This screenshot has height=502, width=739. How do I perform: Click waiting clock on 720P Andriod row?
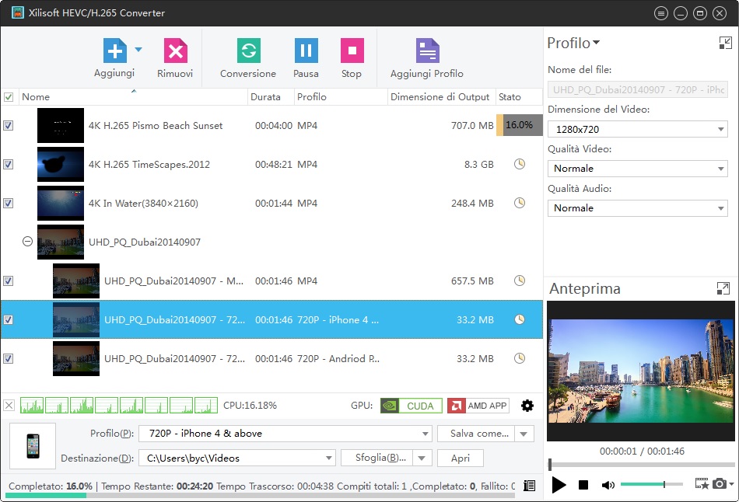(520, 358)
